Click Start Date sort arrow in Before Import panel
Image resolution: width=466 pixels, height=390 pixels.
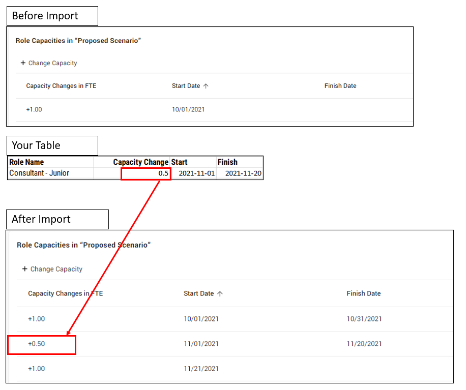[x=206, y=86]
